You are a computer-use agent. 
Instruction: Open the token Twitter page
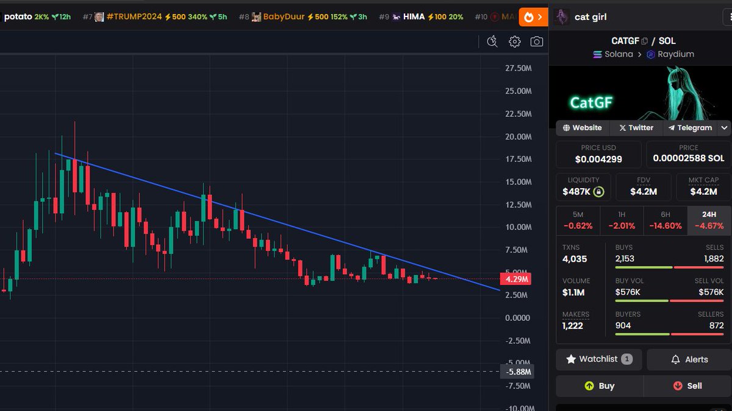coord(636,128)
